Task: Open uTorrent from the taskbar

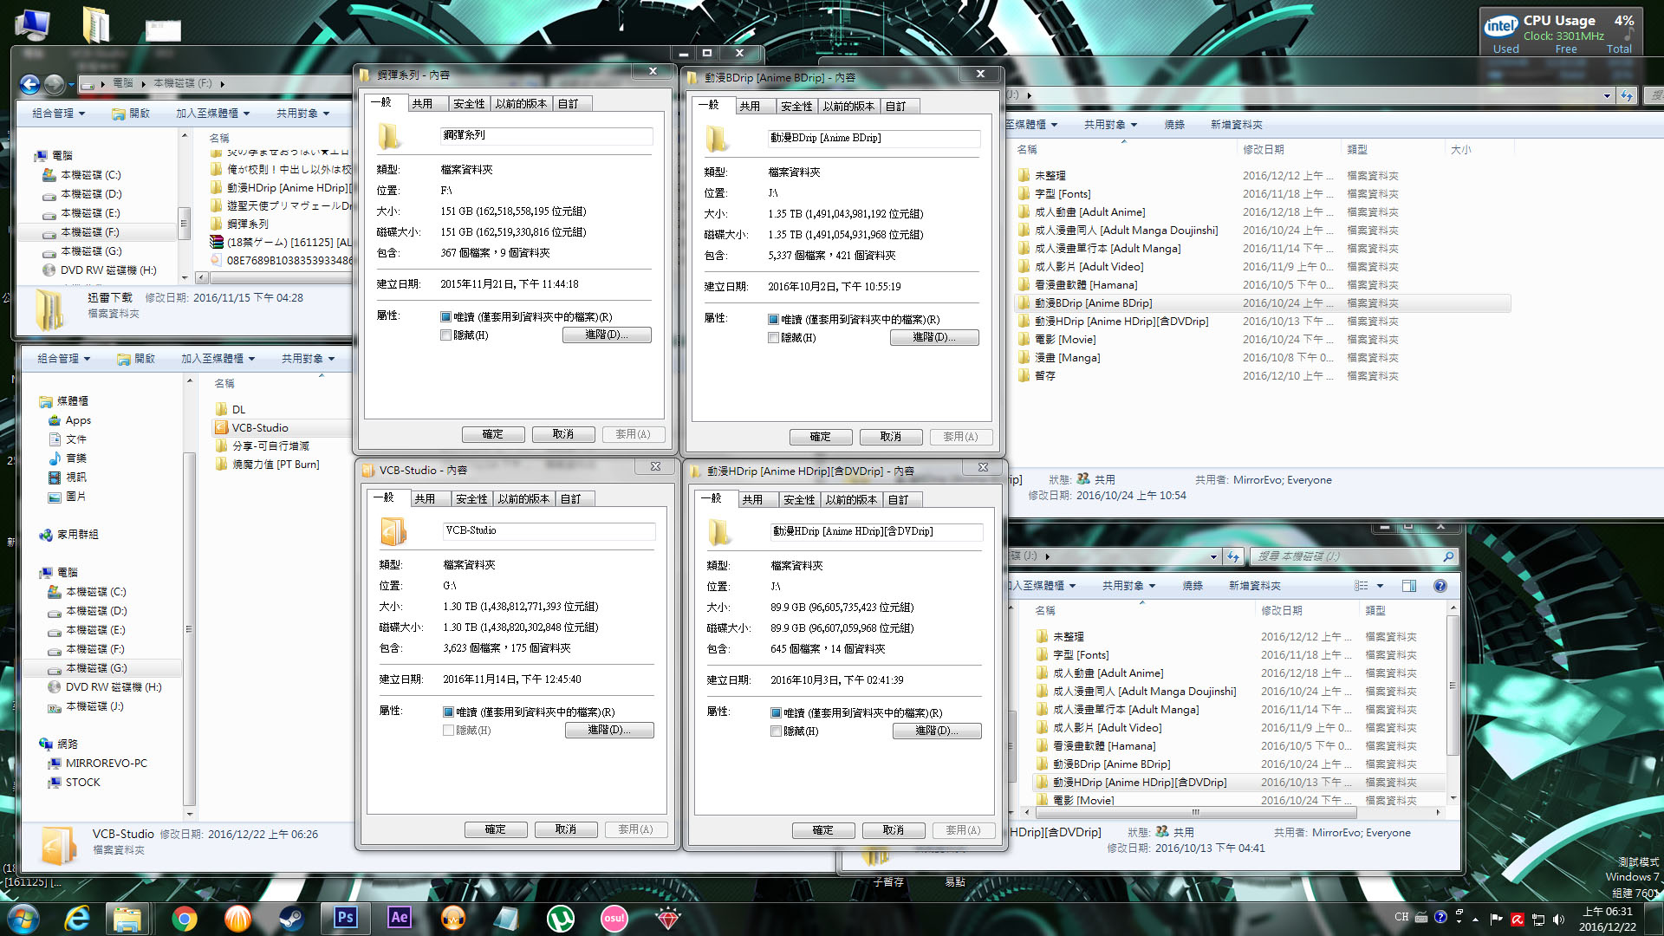Action: click(x=560, y=918)
